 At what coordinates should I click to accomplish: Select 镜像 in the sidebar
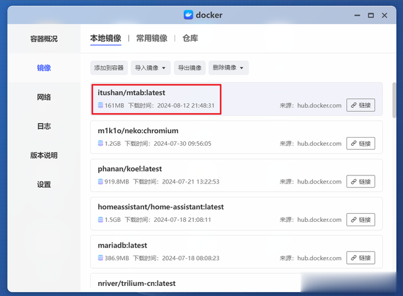point(44,68)
